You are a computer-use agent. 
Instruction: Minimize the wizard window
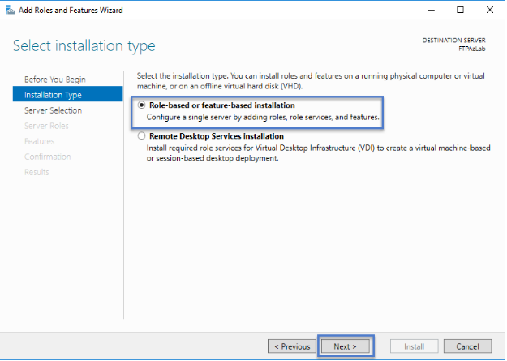[431, 10]
